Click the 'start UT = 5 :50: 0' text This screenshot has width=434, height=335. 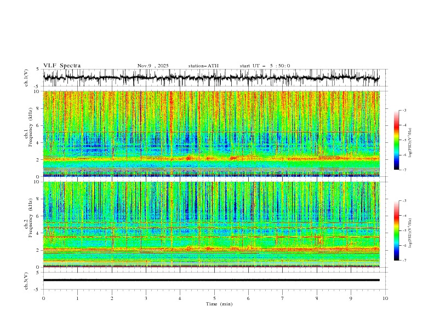(265, 66)
